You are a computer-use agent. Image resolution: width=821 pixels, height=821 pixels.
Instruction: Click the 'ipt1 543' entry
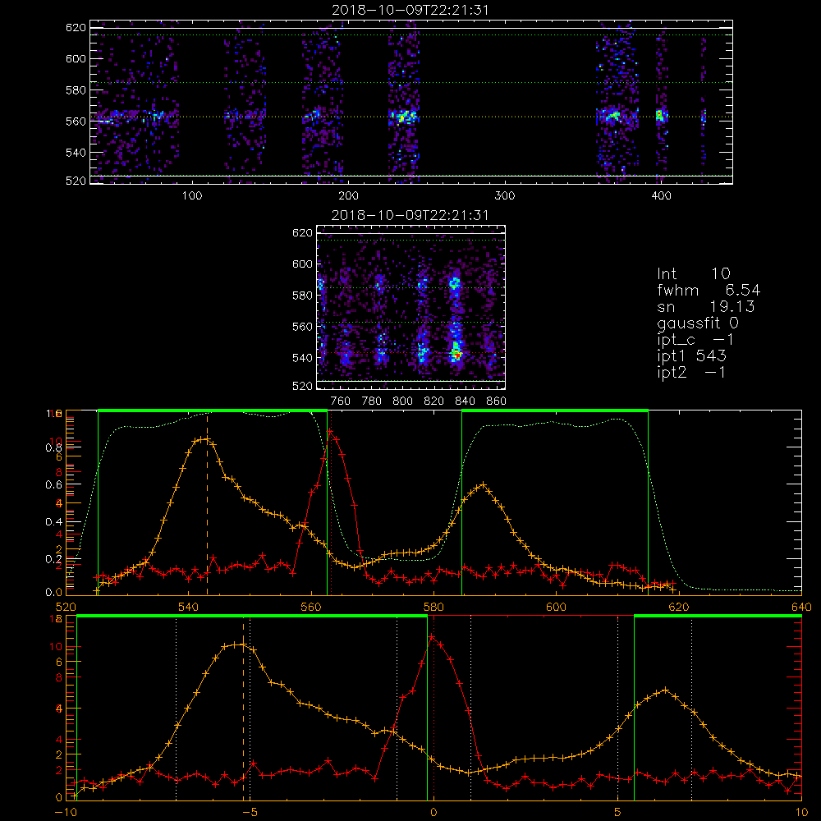(x=691, y=355)
